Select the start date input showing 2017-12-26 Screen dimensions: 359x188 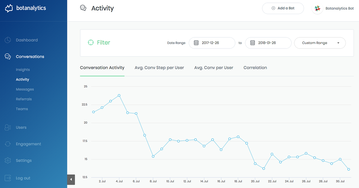click(x=212, y=43)
